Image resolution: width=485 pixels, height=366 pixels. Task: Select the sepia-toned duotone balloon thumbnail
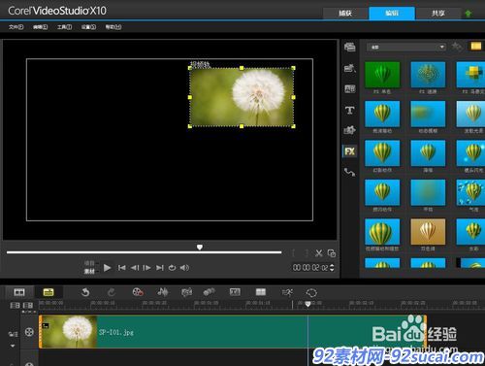click(428, 232)
